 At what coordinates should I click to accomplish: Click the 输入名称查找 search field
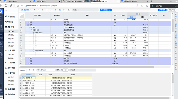pos(46,70)
